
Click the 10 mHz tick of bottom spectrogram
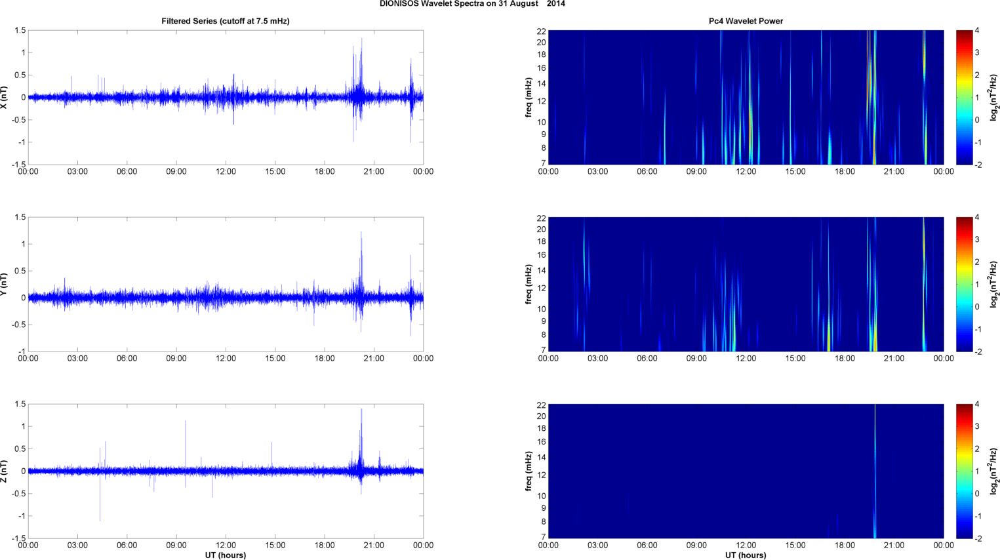coord(542,496)
